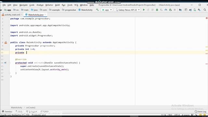The width and height of the screenshot is (208, 117).
Task: Click the setContentView call on line 16
Action: (x=29, y=70)
